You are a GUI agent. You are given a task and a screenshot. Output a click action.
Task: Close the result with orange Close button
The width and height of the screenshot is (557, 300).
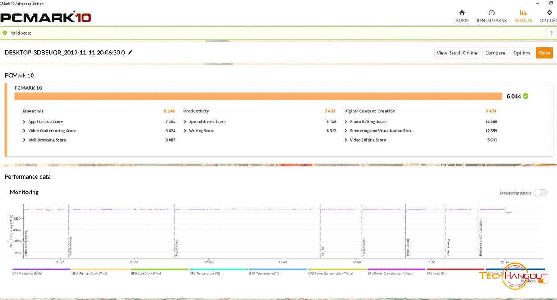[544, 53]
